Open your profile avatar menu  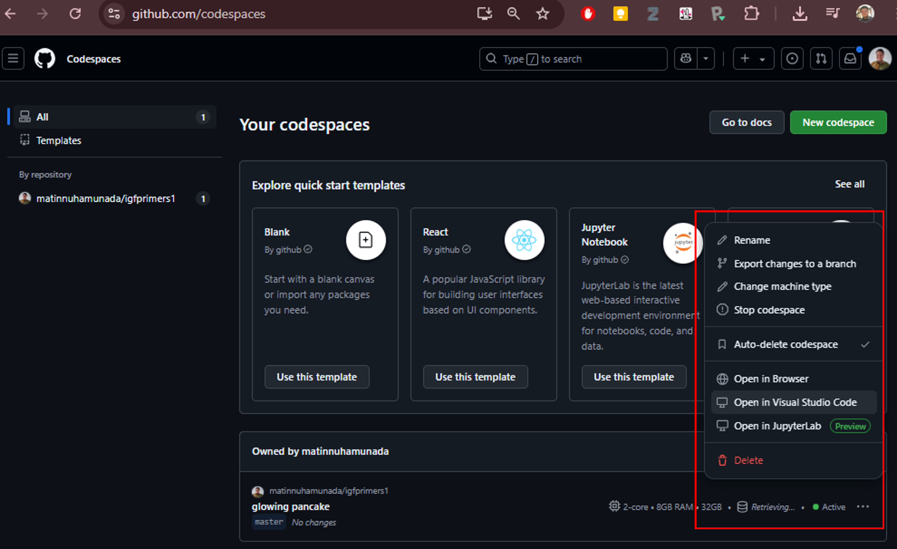pos(880,58)
